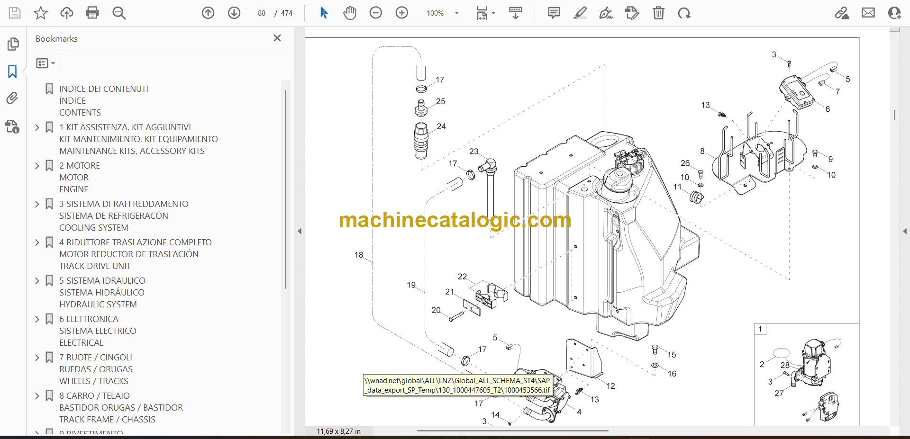Image resolution: width=910 pixels, height=439 pixels.
Task: Click the delete trash icon
Action: pos(658,13)
